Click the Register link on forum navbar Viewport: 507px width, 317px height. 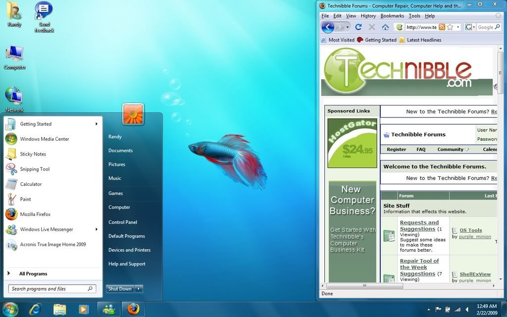(x=397, y=150)
